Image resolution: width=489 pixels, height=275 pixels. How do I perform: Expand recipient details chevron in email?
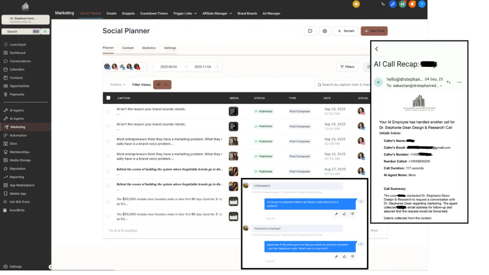click(x=441, y=86)
